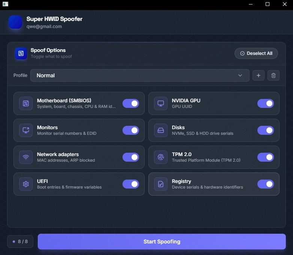Open the Normal profile dropdown
This screenshot has width=293, height=255.
coord(140,75)
